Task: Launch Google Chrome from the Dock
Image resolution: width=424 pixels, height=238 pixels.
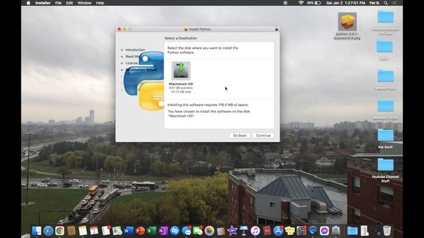Action: pos(60,231)
